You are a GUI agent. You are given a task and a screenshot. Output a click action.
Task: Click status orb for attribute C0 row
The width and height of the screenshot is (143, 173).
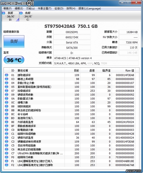7,130
